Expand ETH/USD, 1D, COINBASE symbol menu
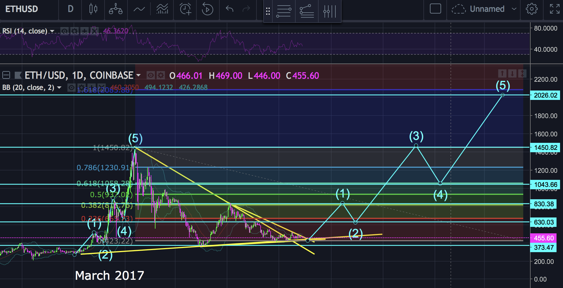The width and height of the screenshot is (563, 288). 138,76
